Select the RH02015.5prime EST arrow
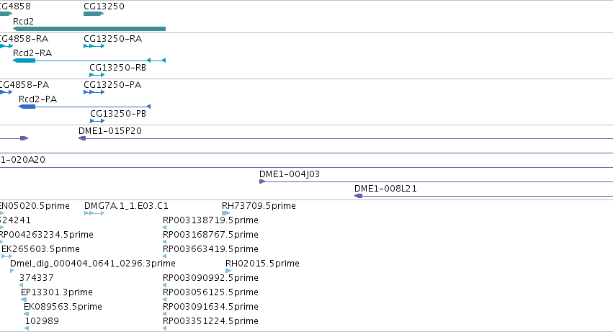Viewport: 613px width, 332px height. coord(228,271)
